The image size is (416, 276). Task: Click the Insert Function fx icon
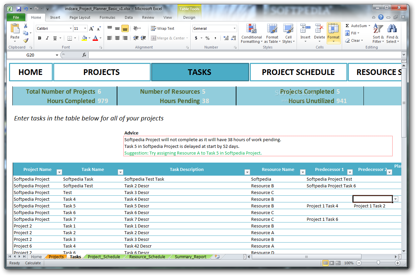click(x=84, y=55)
